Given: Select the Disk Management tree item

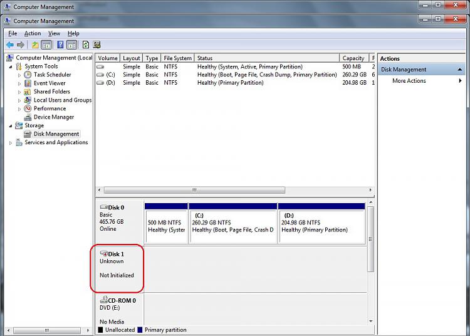Looking at the screenshot, I should tap(56, 134).
